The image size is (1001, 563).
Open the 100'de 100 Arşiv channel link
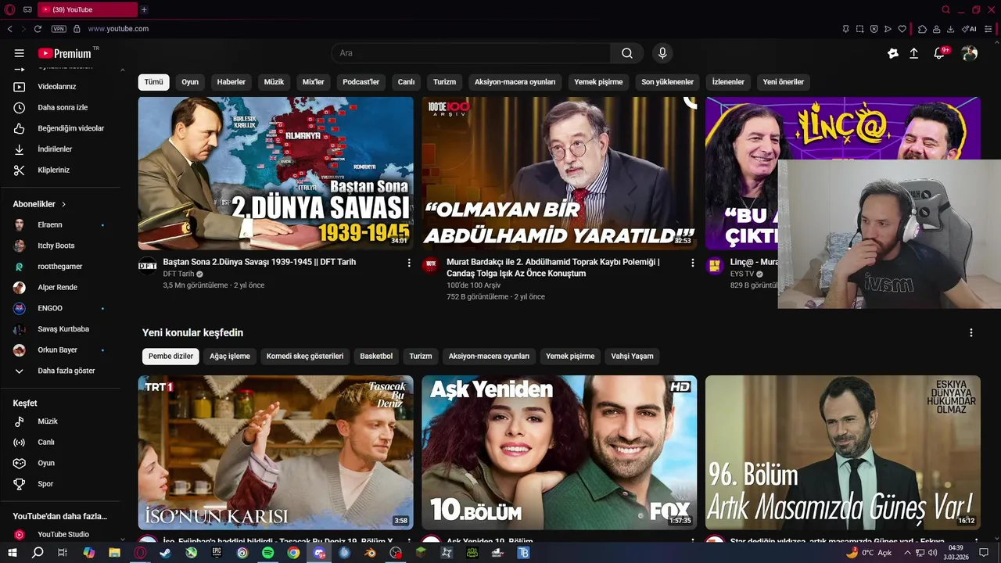point(474,285)
